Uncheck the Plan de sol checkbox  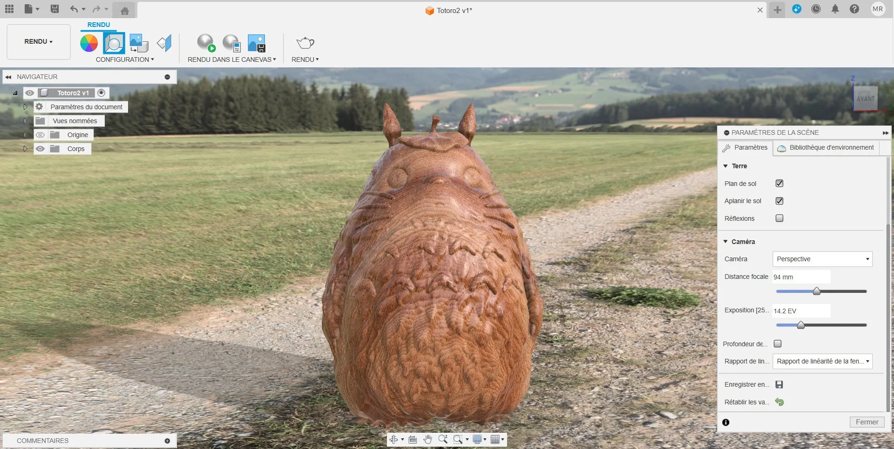(x=779, y=184)
